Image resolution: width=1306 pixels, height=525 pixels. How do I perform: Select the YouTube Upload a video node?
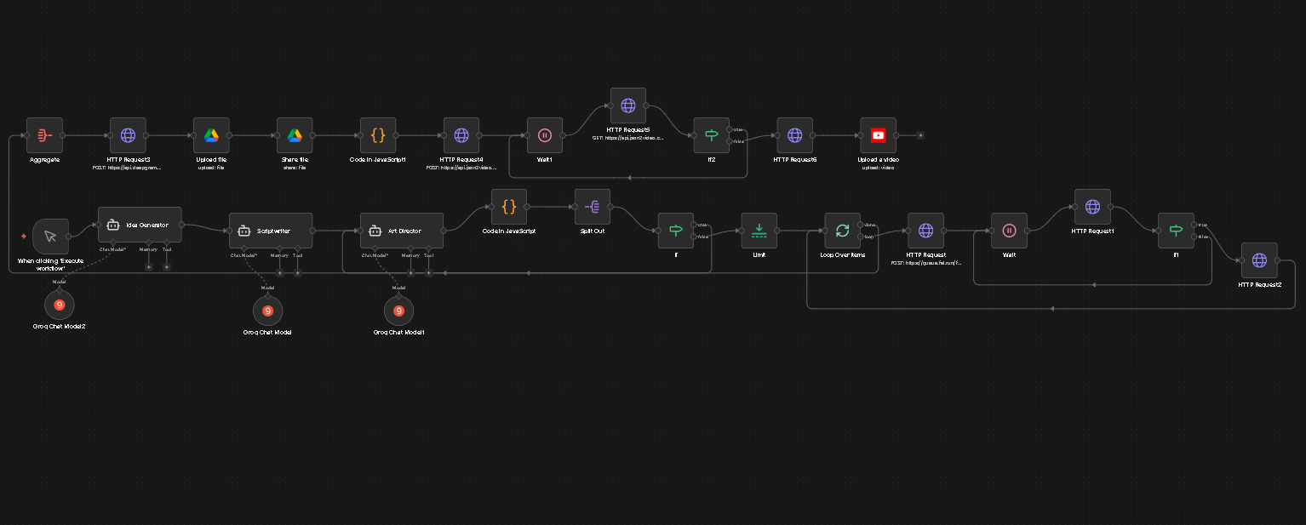[879, 135]
